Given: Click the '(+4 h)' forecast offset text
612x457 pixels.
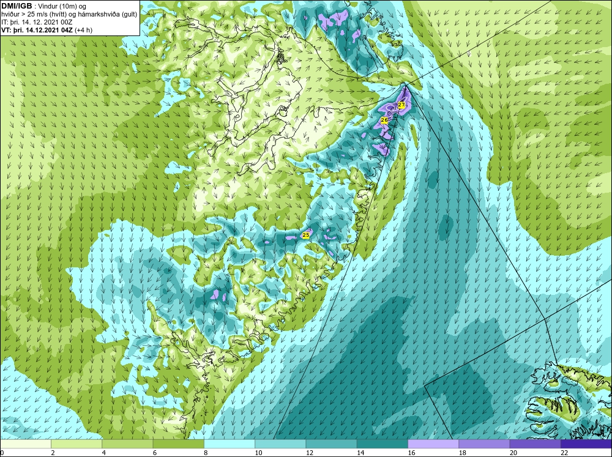Looking at the screenshot, I should point(84,30).
